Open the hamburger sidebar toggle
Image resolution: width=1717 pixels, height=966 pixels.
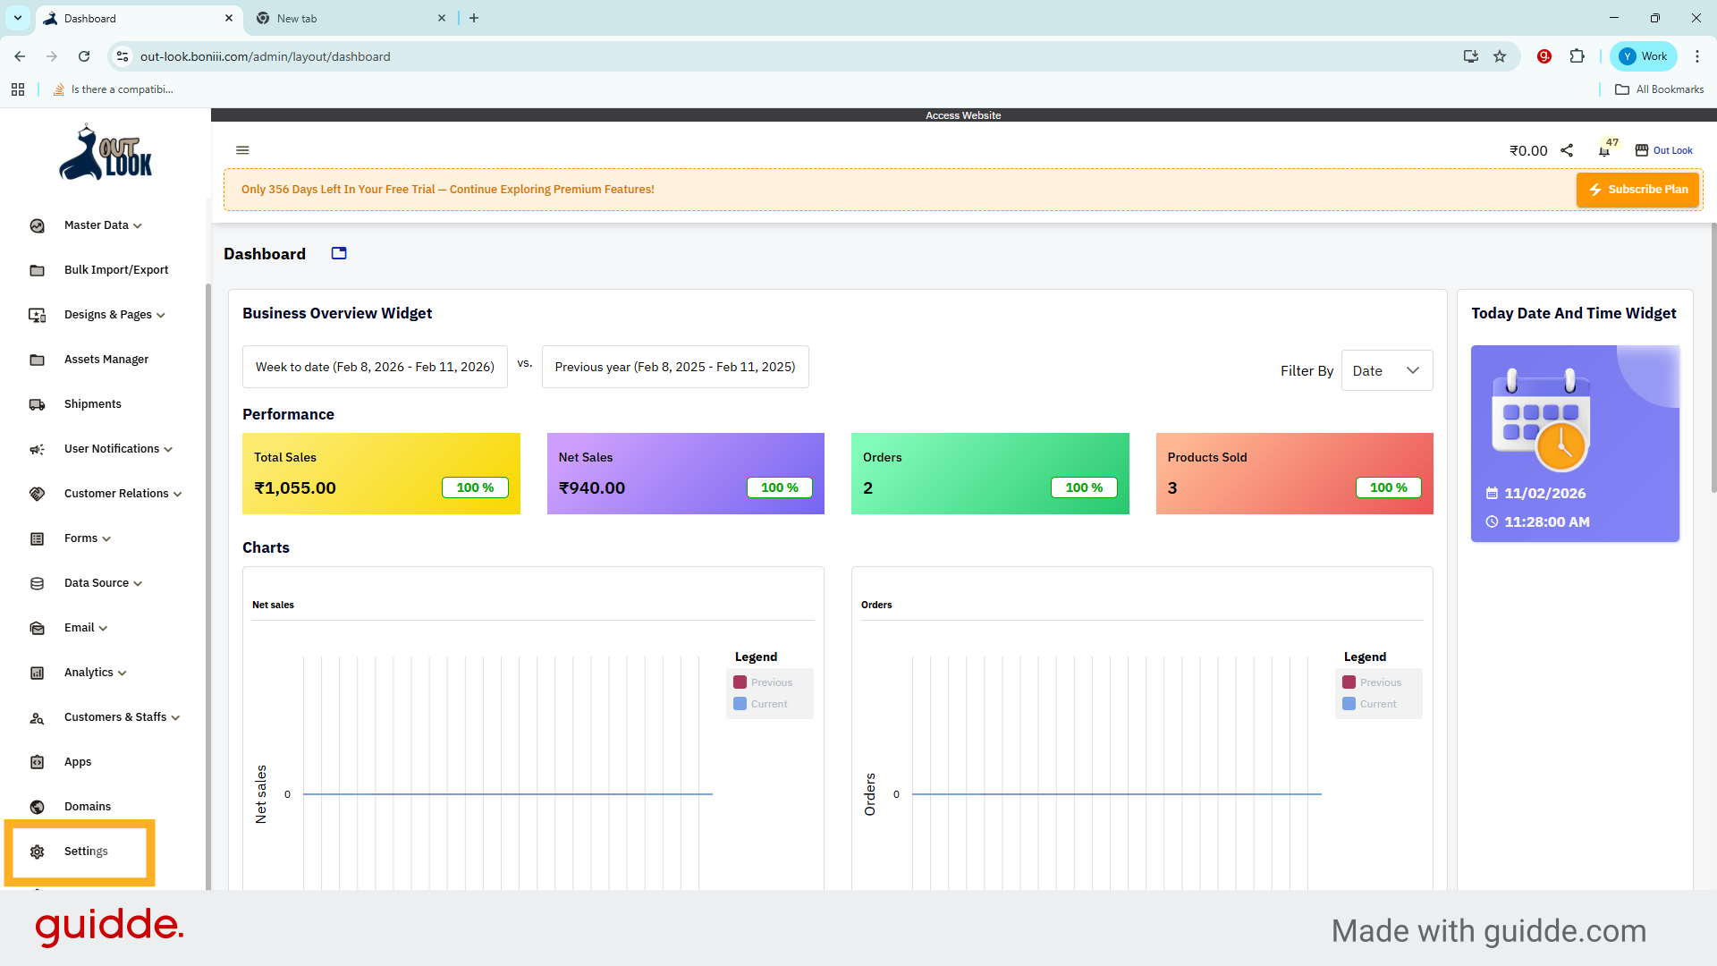(x=242, y=150)
